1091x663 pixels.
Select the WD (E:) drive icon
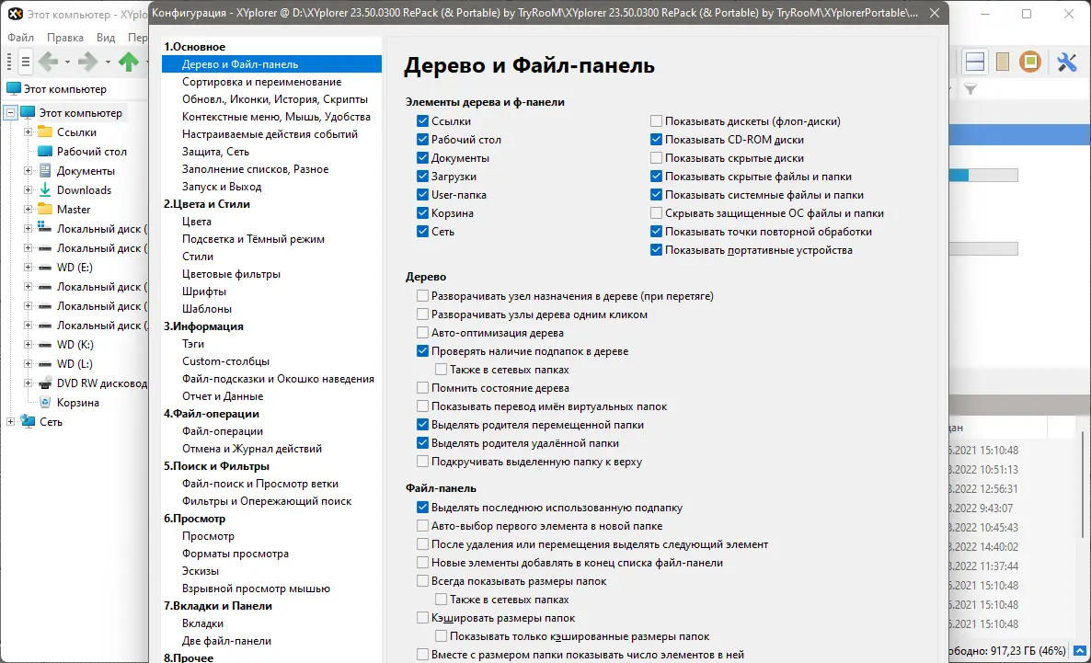point(45,268)
